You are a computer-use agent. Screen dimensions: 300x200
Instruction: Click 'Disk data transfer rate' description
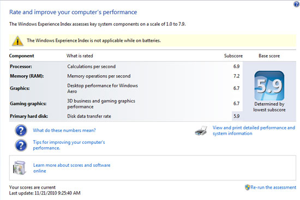click(x=89, y=116)
